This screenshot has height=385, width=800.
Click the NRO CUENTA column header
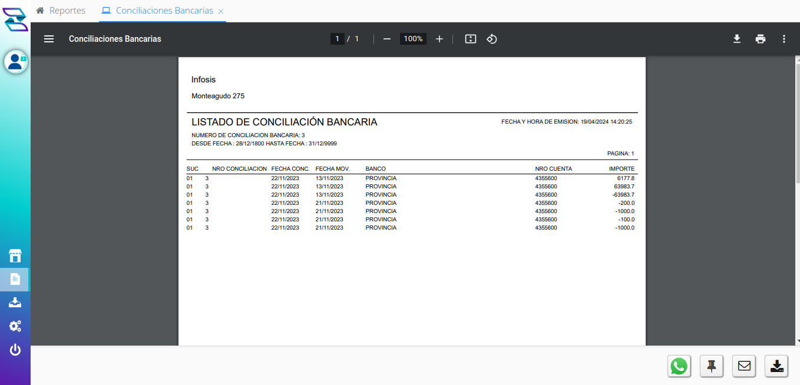tap(554, 169)
